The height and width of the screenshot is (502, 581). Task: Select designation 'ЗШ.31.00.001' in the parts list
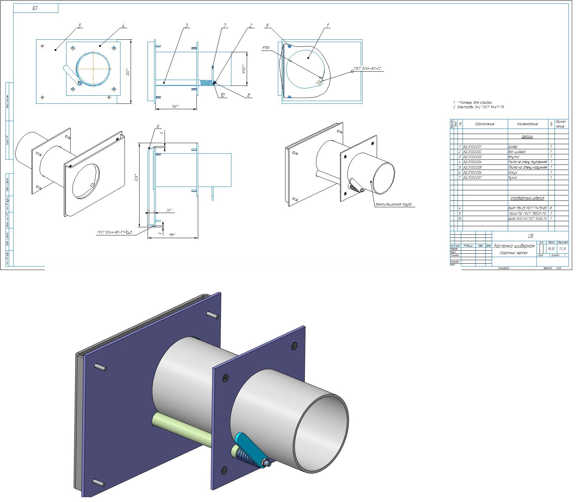472,147
